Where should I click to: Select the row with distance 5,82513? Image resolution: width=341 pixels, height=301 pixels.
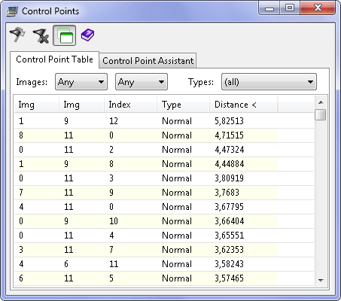(164, 121)
